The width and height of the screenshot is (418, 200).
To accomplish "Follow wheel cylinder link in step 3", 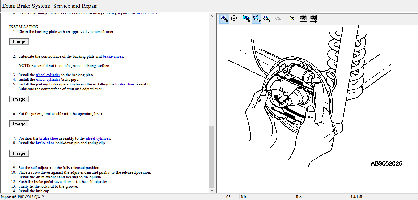I will pyautogui.click(x=48, y=75).
